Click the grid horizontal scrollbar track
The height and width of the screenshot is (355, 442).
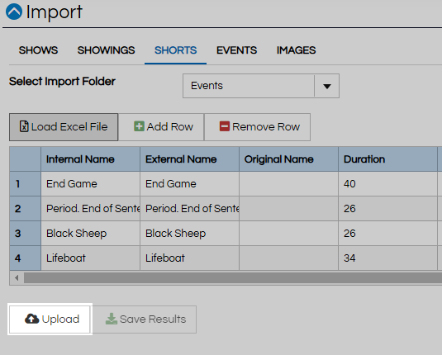tap(233, 277)
